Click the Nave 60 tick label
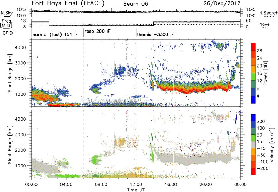 (248, 21)
